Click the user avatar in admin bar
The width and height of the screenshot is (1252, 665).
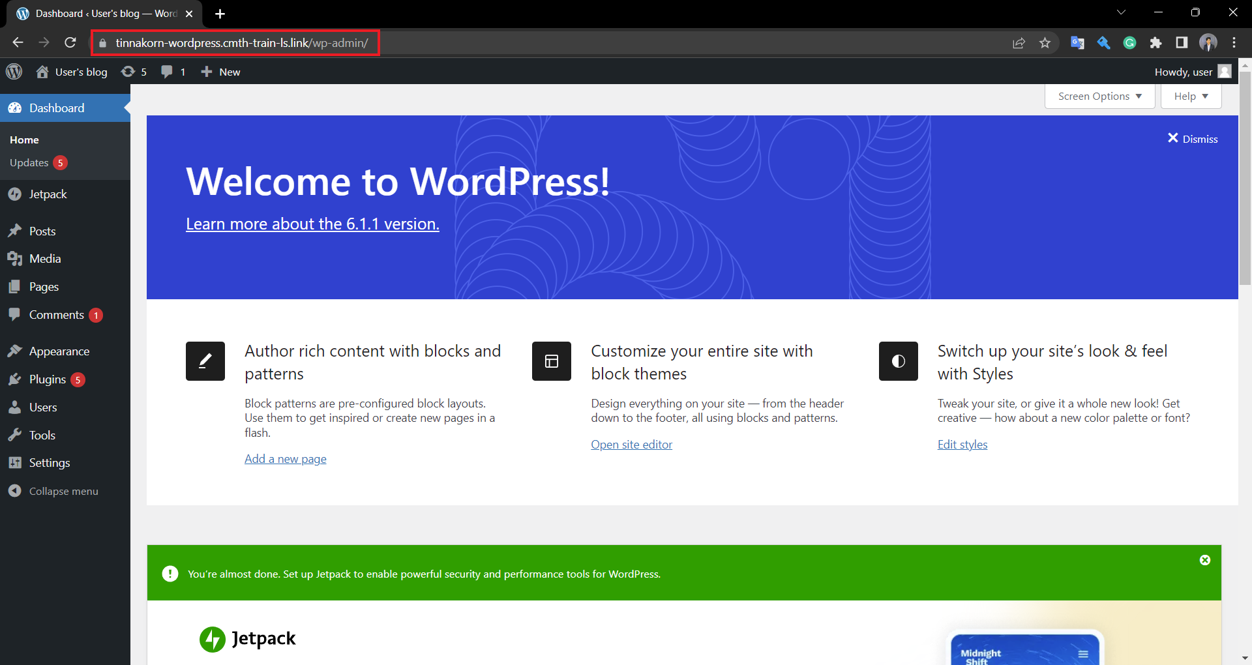[x=1225, y=72]
